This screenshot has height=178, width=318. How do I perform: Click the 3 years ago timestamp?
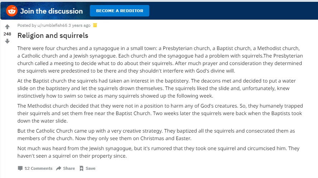(79, 25)
